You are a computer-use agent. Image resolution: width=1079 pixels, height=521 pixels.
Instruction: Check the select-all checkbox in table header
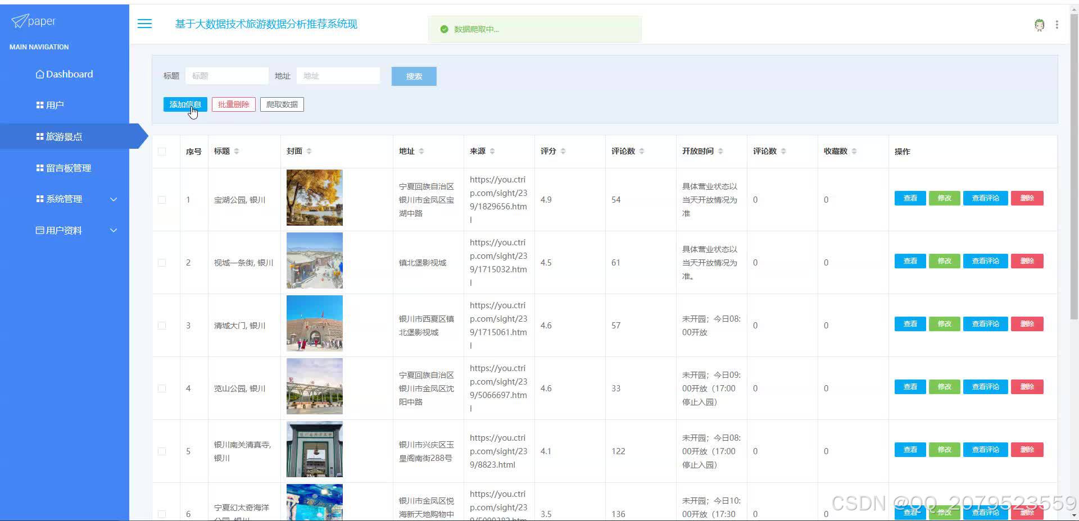[162, 151]
